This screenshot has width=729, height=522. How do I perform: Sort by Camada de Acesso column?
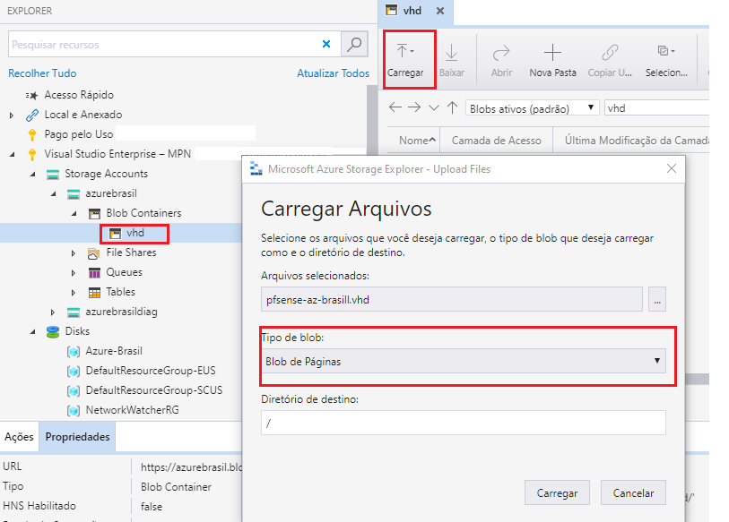(x=497, y=141)
